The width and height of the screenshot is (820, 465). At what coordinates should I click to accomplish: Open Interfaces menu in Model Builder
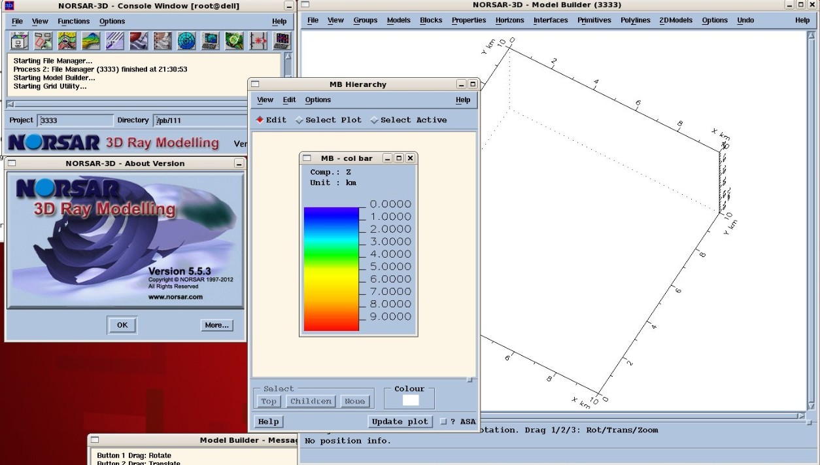[551, 20]
